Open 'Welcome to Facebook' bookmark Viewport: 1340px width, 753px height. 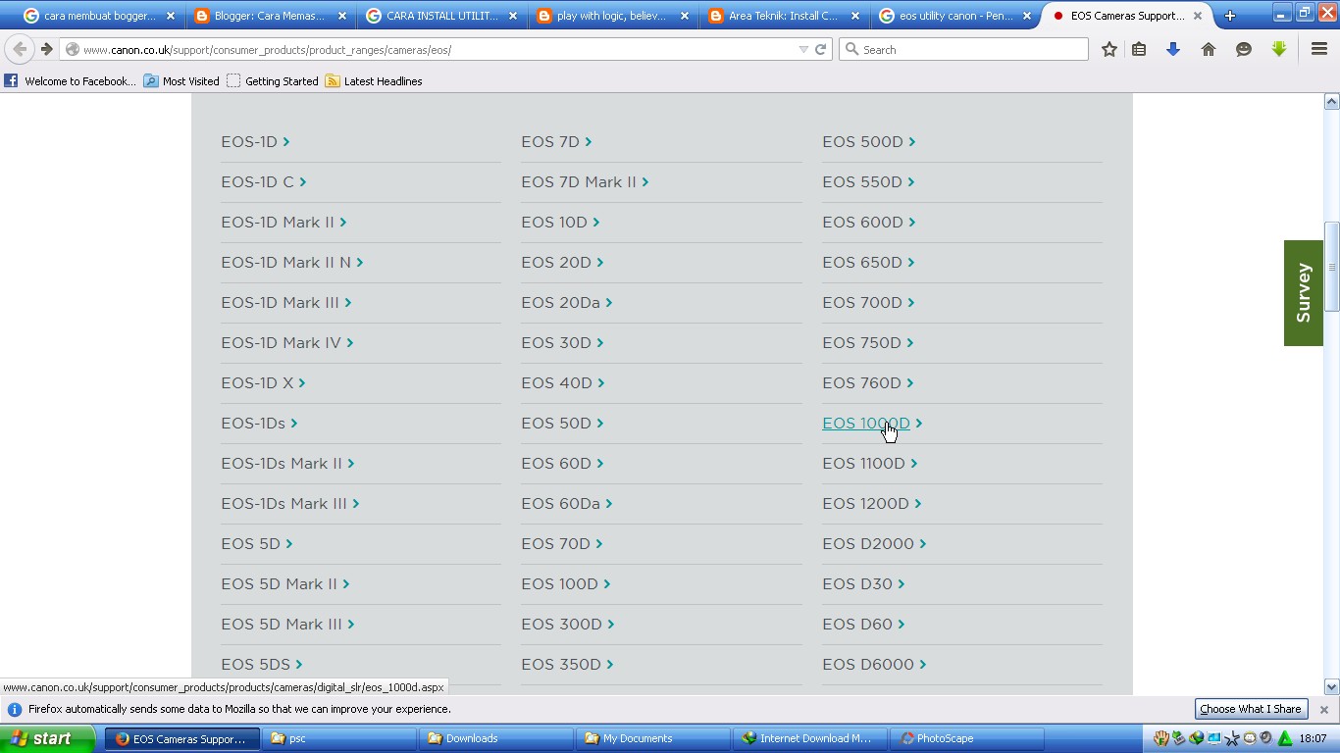70,81
